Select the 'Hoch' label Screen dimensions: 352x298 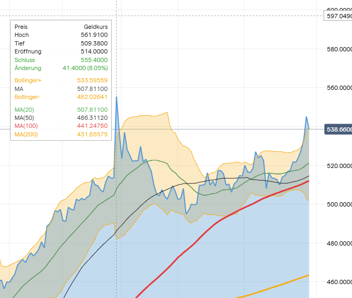(21, 35)
